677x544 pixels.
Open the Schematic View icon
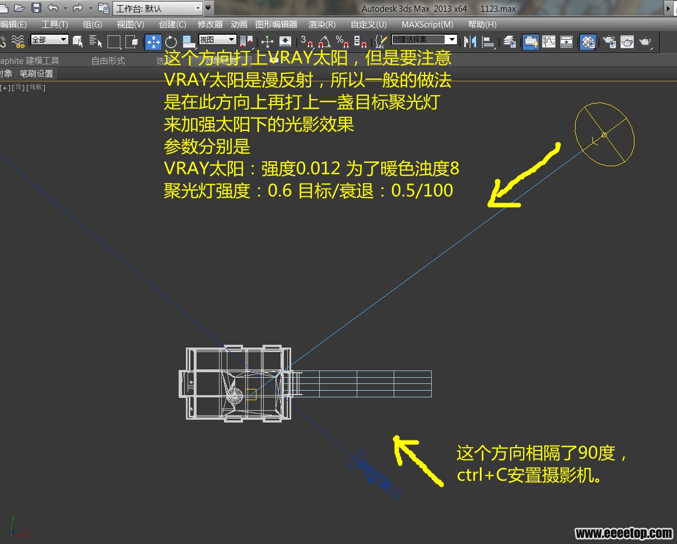[x=567, y=41]
